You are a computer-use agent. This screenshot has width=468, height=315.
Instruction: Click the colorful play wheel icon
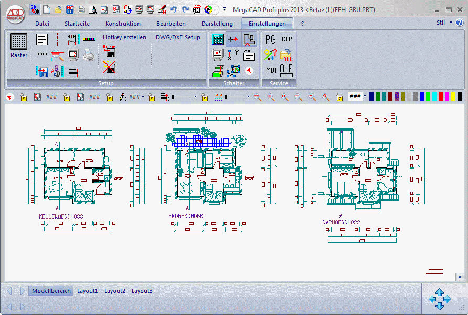click(x=208, y=9)
